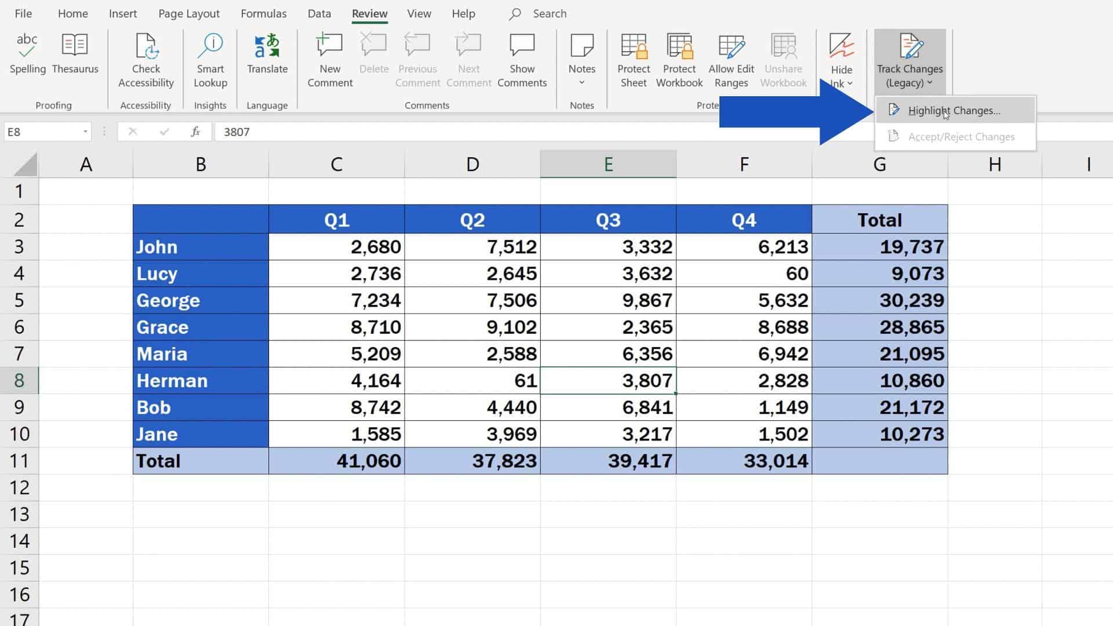This screenshot has width=1113, height=626.
Task: Open the Thesaurus
Action: click(75, 55)
